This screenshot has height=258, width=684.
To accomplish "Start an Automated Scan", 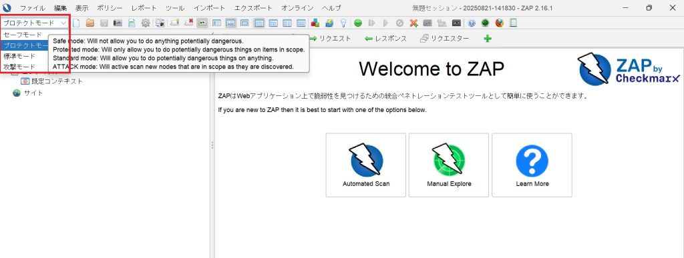I will click(366, 165).
